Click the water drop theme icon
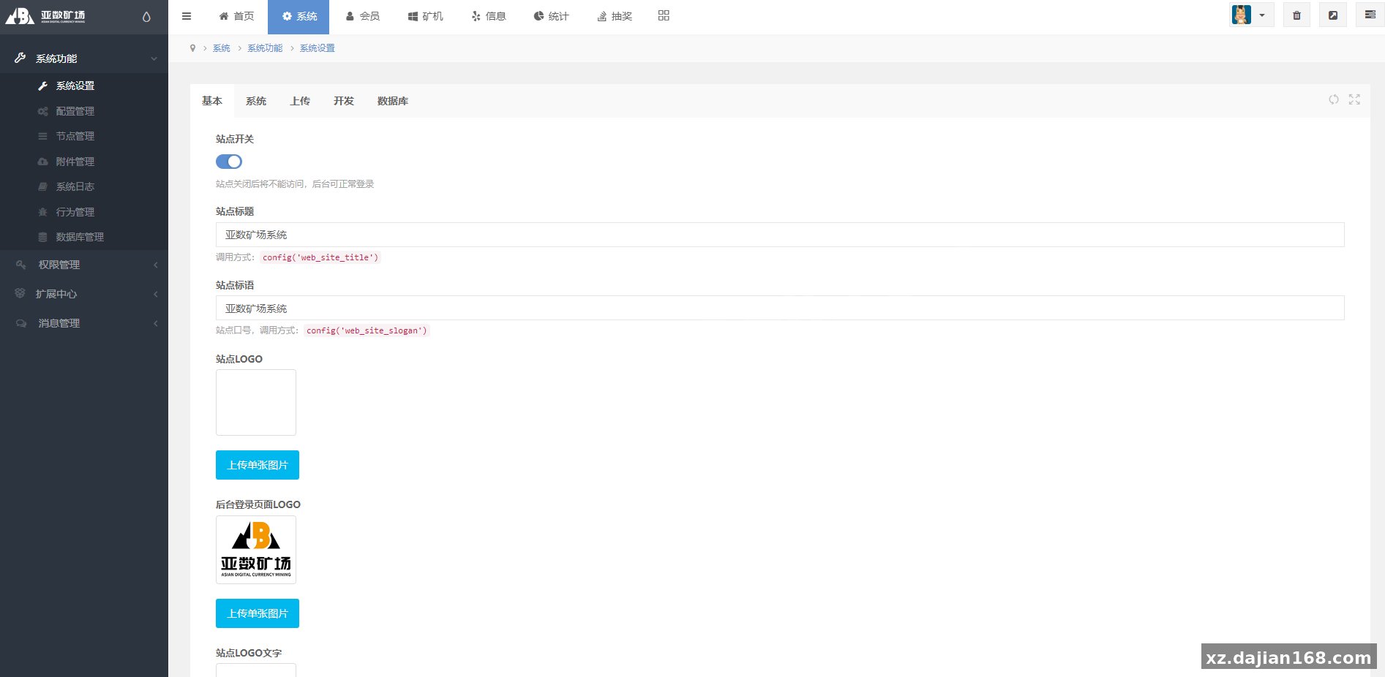This screenshot has height=677, width=1385. [x=146, y=17]
